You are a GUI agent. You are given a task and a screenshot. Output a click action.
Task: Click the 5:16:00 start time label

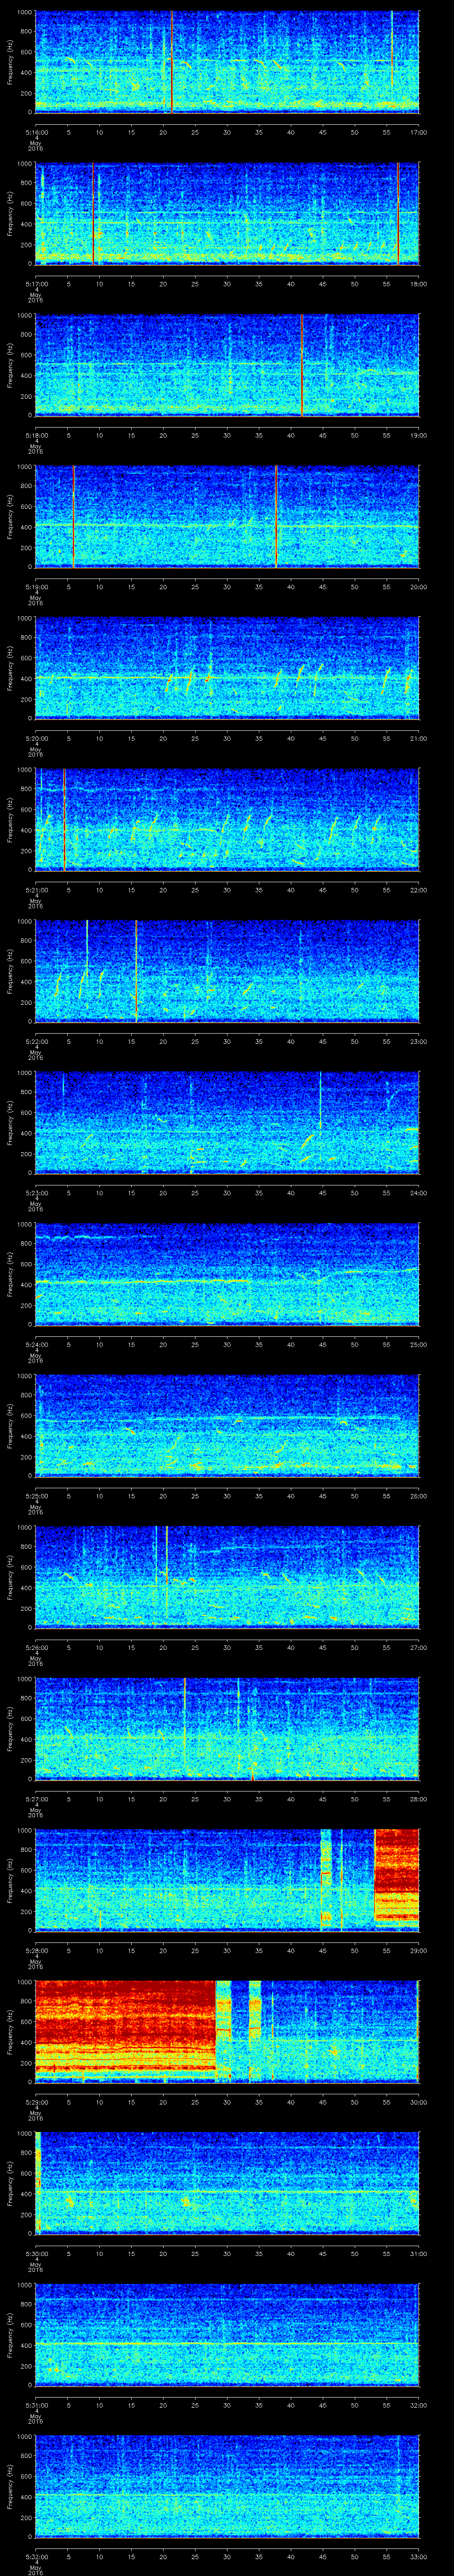[x=36, y=131]
